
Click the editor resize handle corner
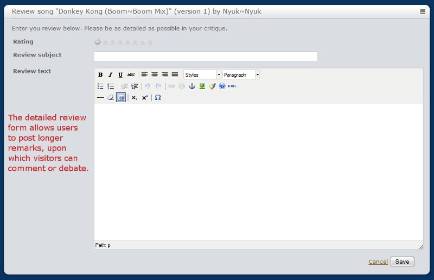point(421,247)
